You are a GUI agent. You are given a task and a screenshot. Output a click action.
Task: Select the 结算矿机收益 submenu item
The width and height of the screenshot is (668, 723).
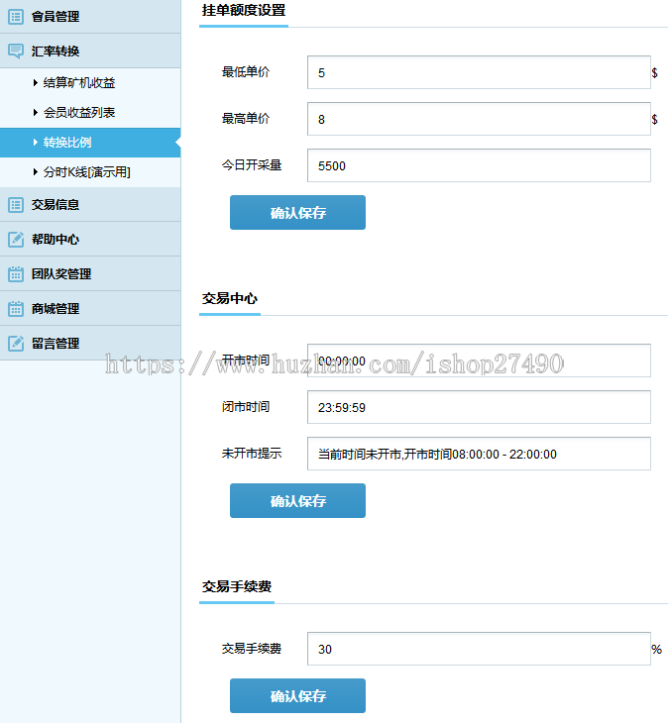(90, 83)
